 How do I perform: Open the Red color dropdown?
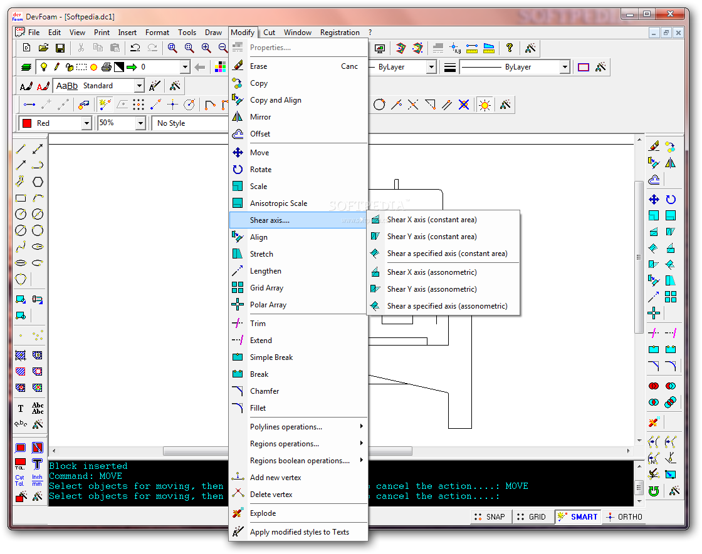coord(86,123)
